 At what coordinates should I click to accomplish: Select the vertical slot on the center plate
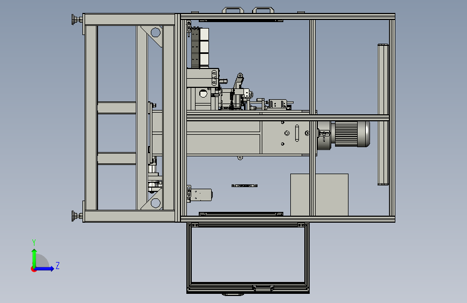(297, 133)
